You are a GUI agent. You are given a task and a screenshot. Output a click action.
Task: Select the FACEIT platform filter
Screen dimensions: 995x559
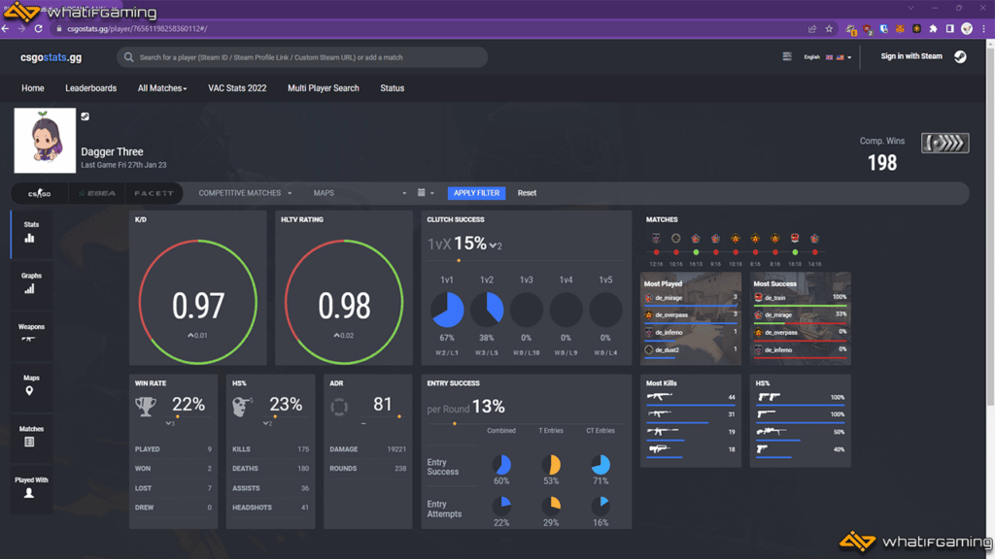(154, 193)
